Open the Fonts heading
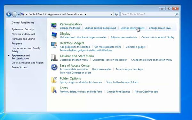The image size is (192, 120). tap(64, 88)
